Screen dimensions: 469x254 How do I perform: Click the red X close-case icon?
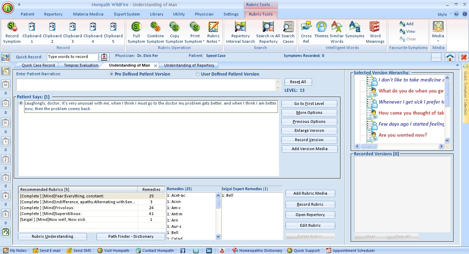tap(464, 57)
